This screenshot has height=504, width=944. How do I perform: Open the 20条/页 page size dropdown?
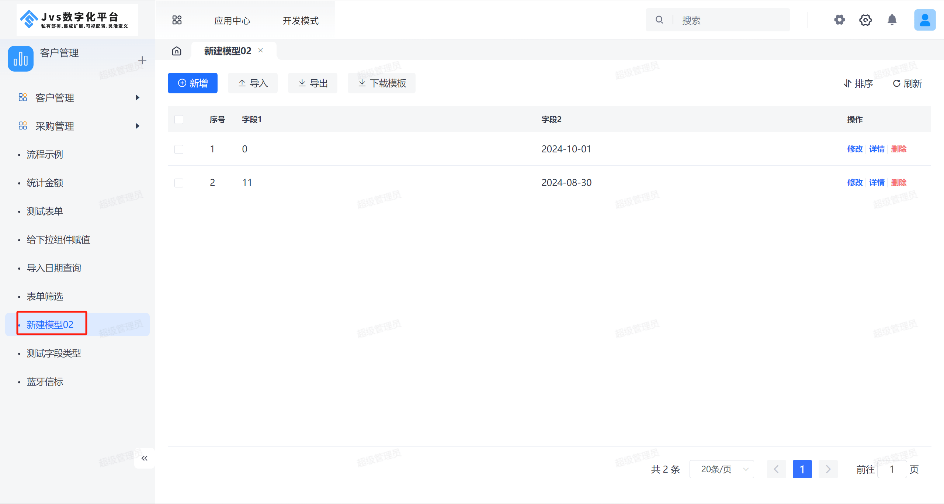pyautogui.click(x=721, y=469)
